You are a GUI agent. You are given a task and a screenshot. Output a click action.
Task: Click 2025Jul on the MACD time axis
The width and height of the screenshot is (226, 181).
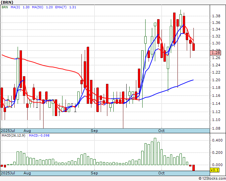click(x=8, y=173)
